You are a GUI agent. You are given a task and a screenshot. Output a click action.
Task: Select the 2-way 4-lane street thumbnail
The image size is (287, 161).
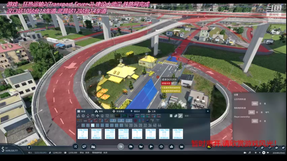tap(96, 134)
